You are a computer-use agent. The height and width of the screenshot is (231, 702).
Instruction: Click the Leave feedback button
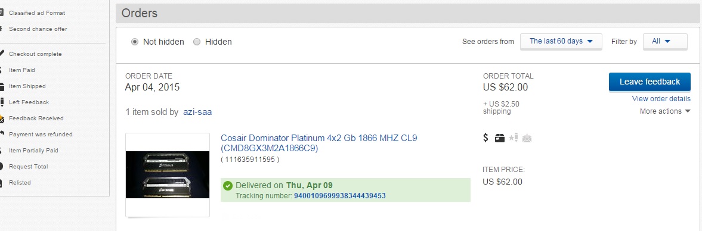pos(650,82)
